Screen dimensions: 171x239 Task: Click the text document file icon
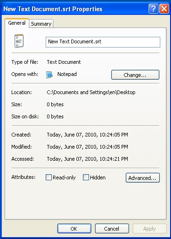pos(19,41)
